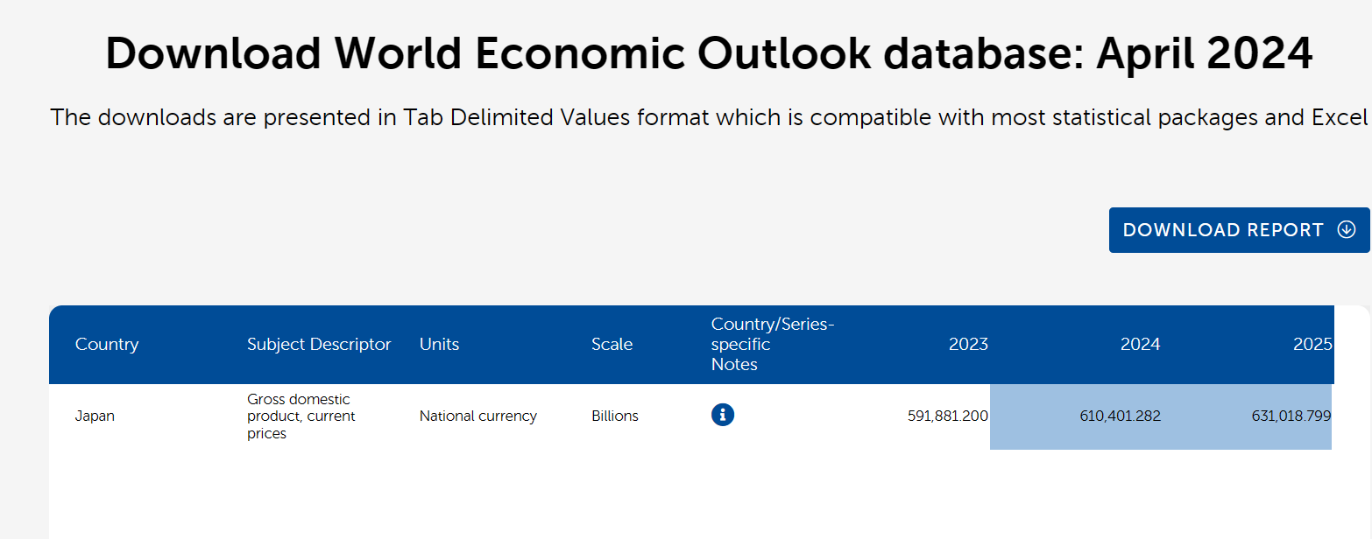Select the Country column header
The height and width of the screenshot is (539, 1372).
coord(107,345)
